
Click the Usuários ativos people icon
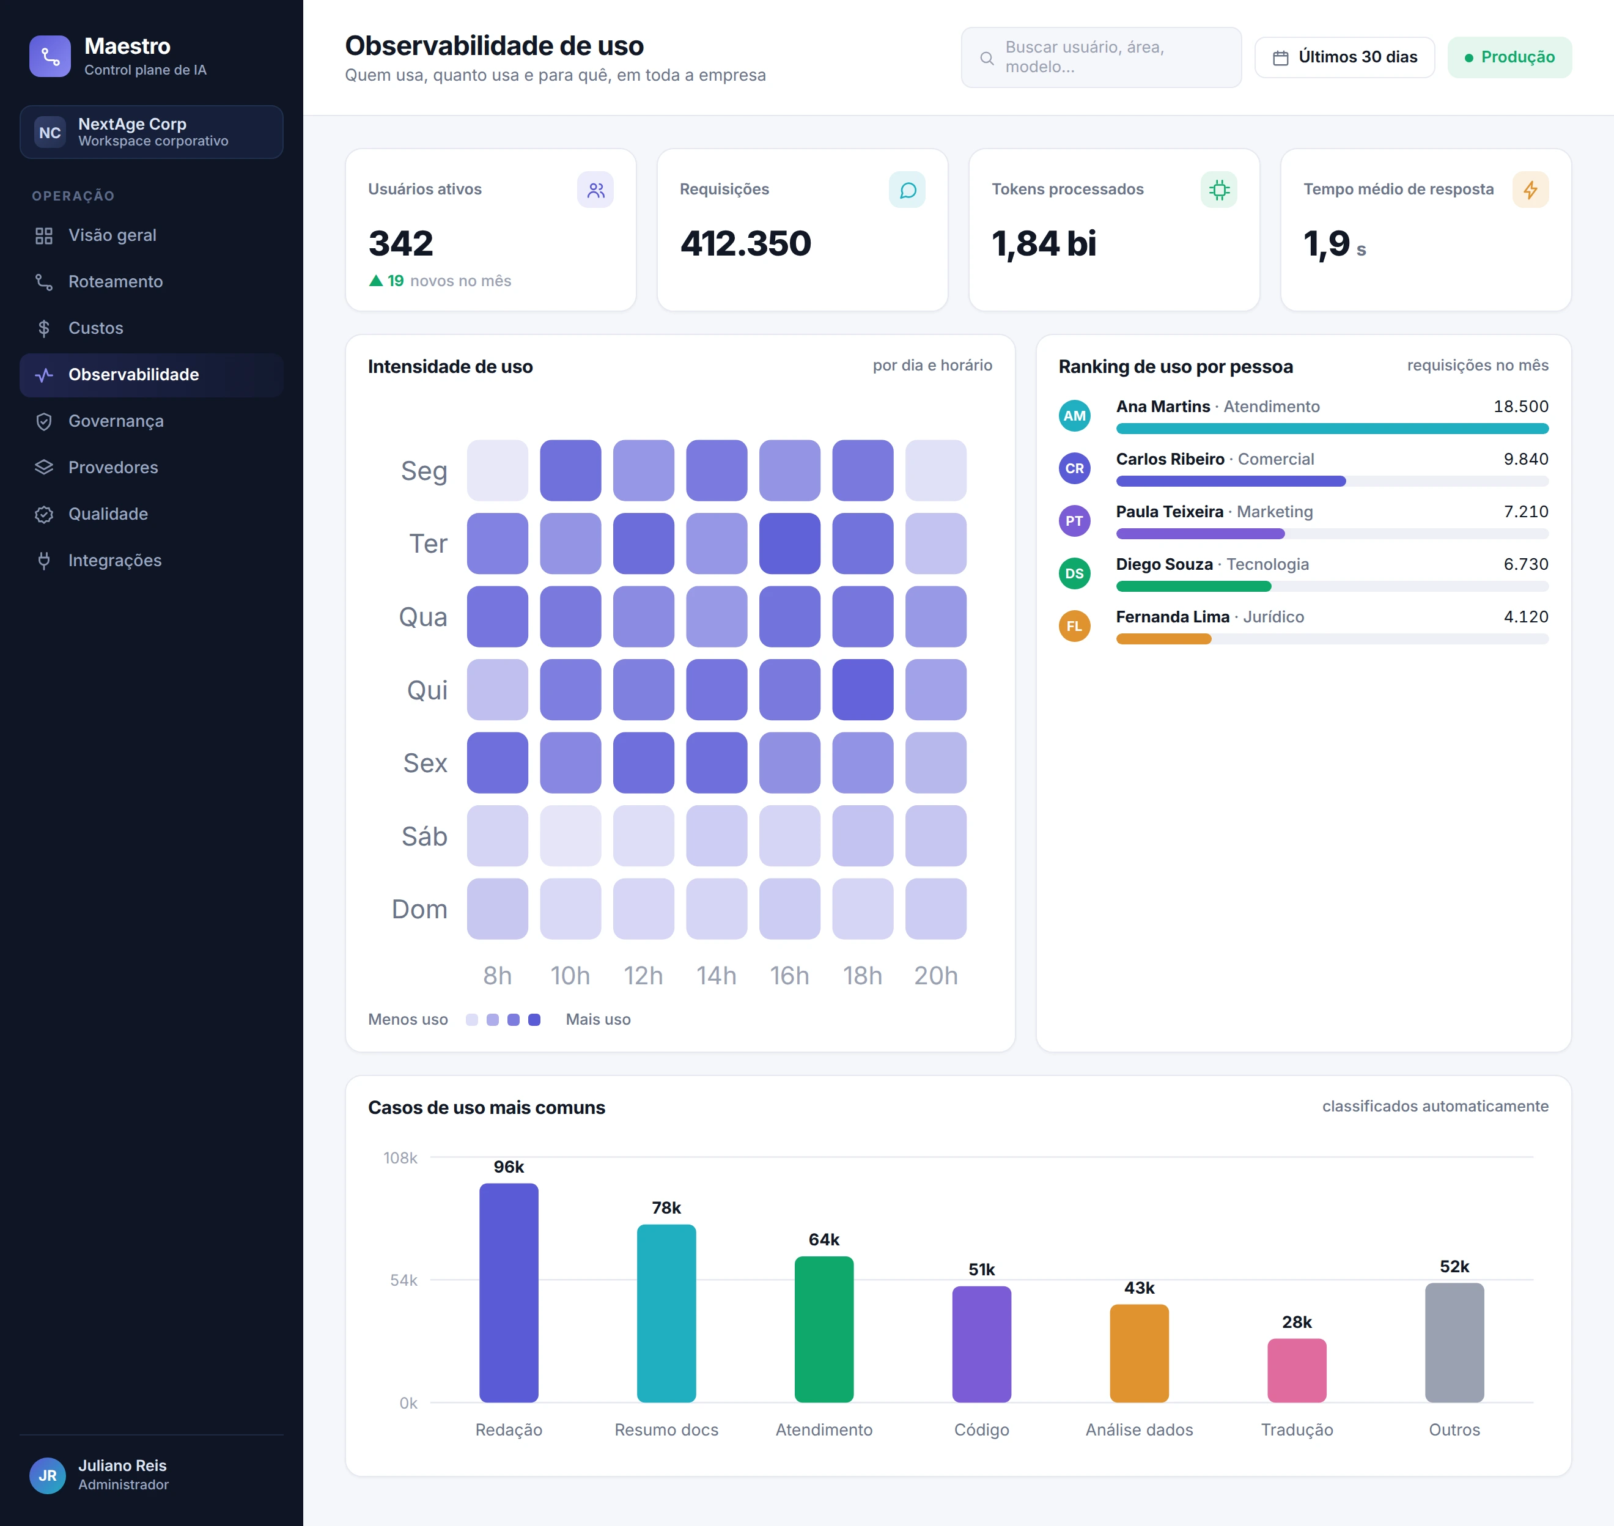pos(595,190)
